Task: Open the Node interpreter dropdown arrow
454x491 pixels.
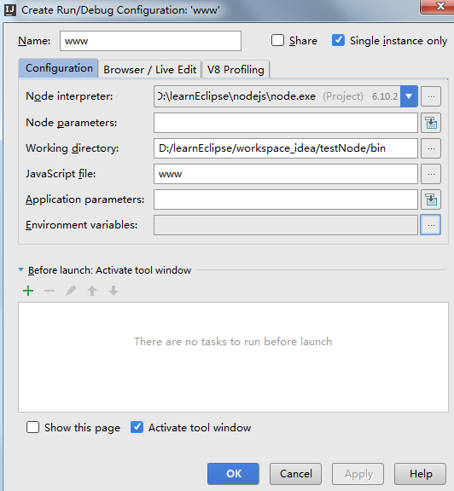Action: click(409, 96)
